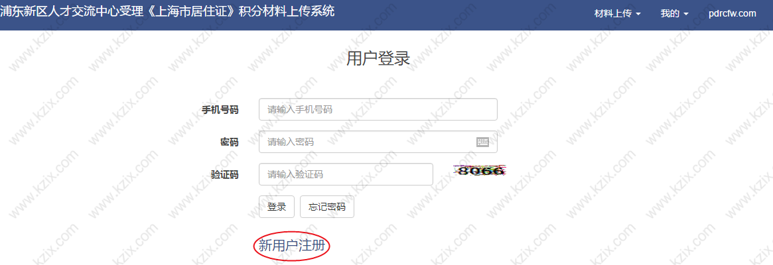Click the 验证码 field label
Screen dimensions: 773x265
tap(225, 175)
